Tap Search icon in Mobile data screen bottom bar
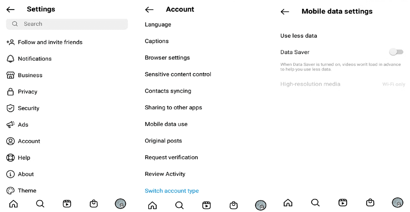 (x=315, y=202)
